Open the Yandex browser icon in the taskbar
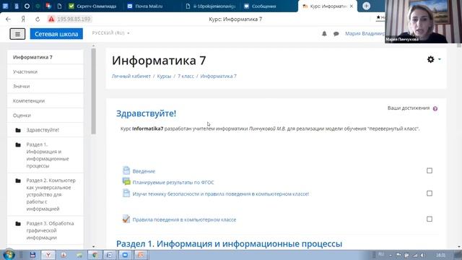Viewport: 462px width, 260px height. point(48,255)
